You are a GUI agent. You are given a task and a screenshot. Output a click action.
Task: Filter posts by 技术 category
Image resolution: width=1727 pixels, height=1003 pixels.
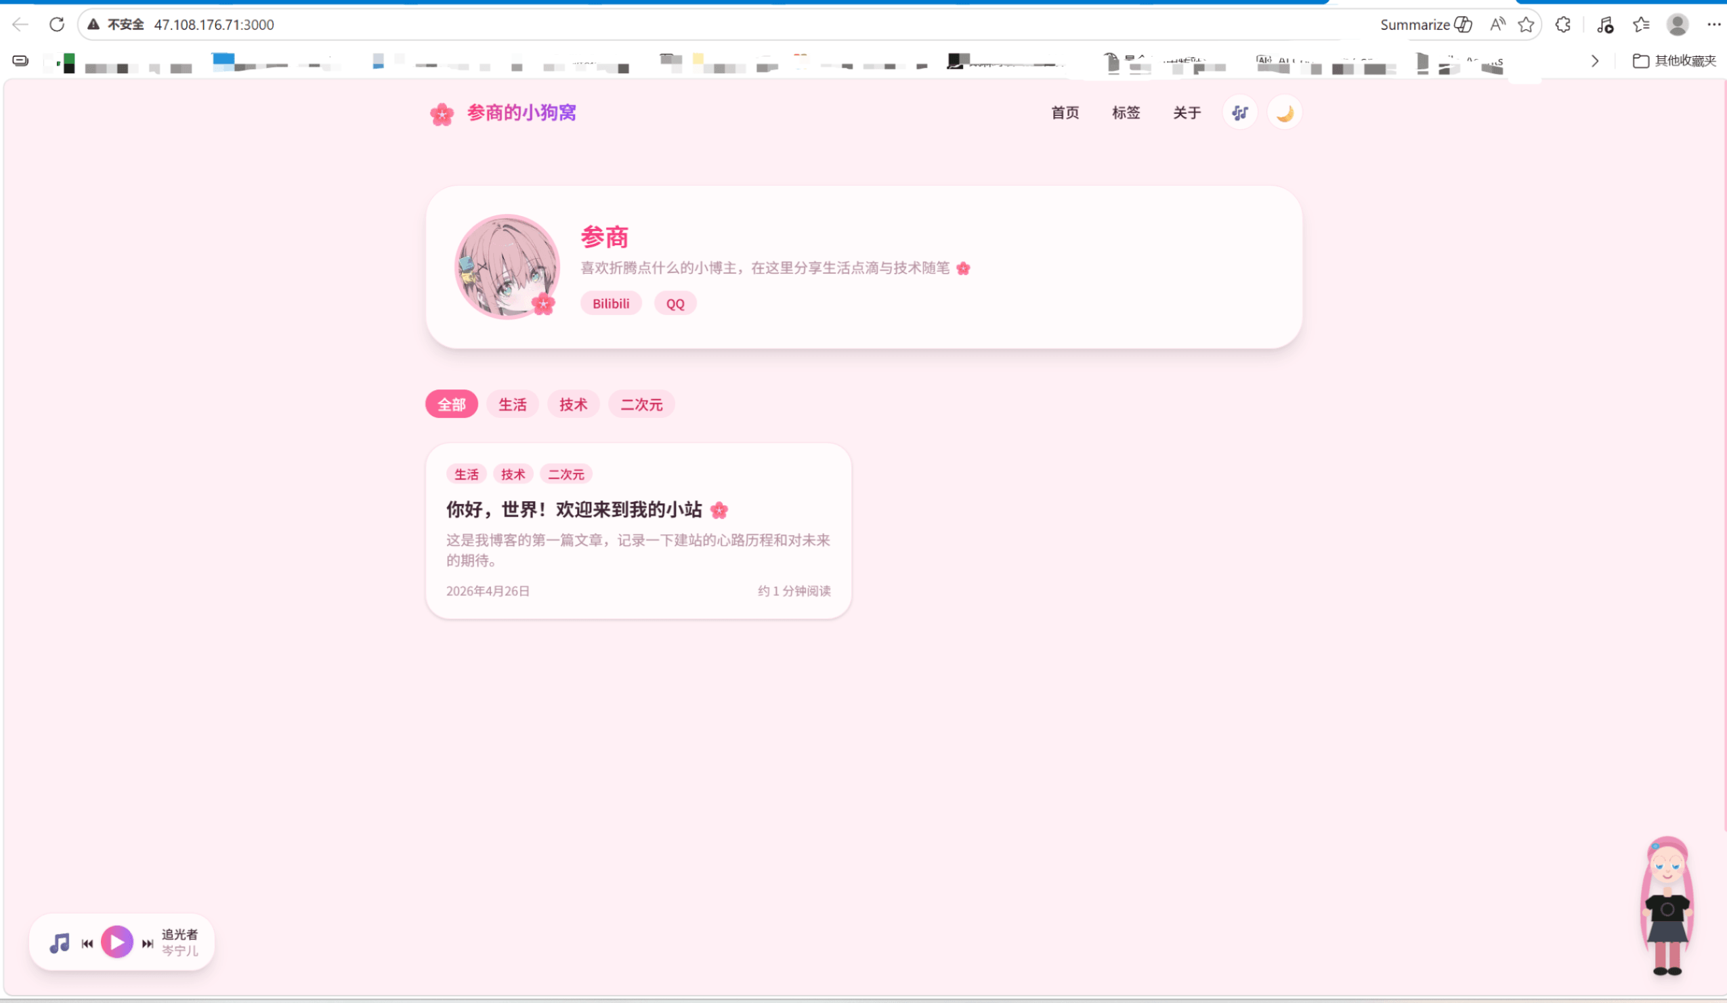[x=573, y=404]
